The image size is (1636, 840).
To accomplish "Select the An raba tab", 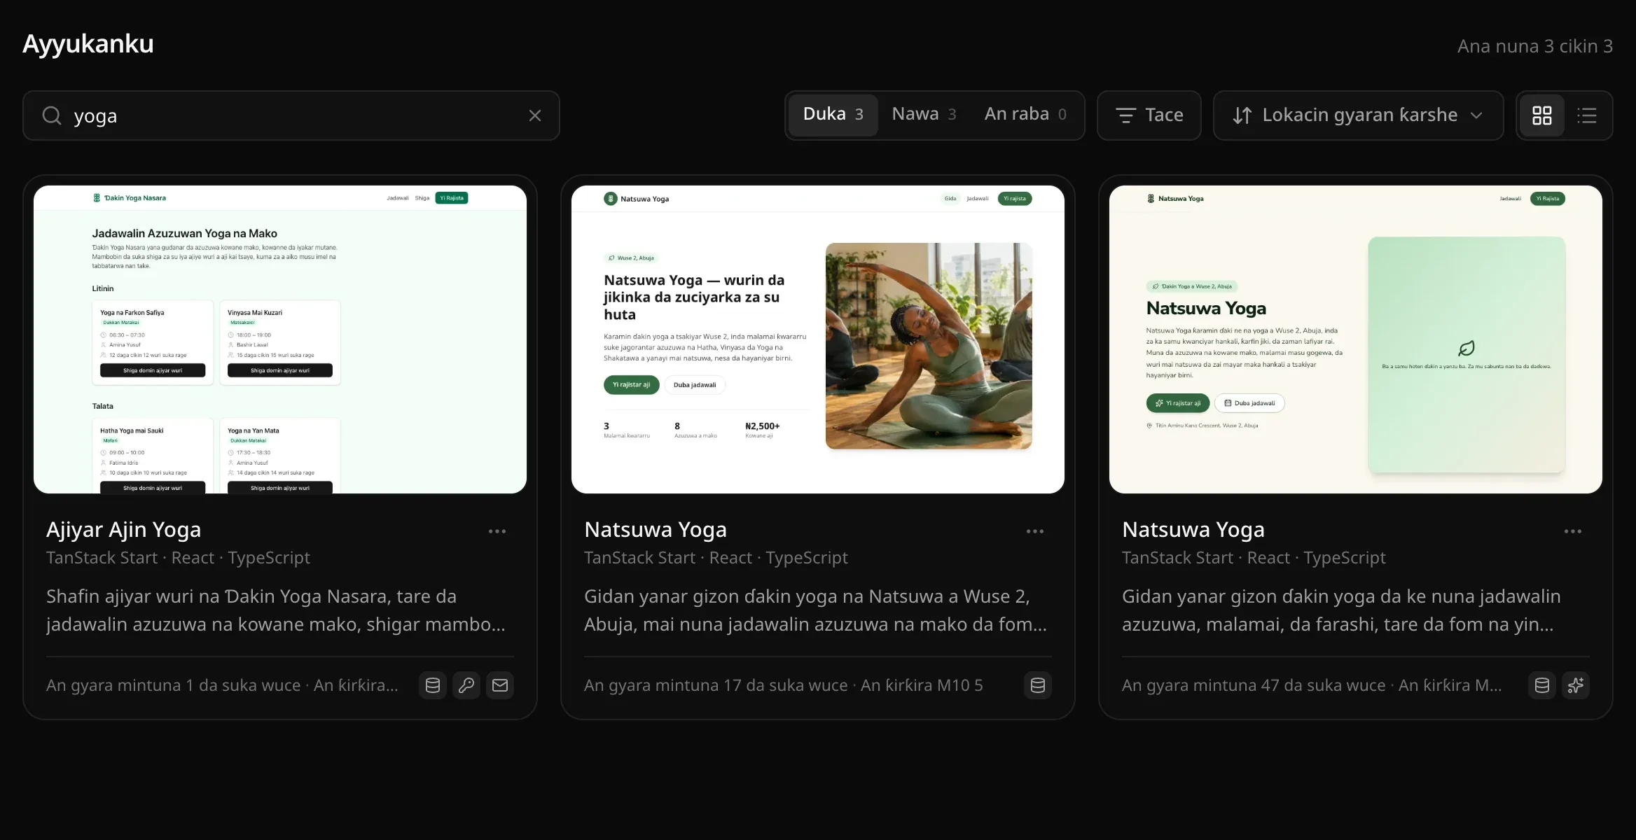I will point(1025,115).
